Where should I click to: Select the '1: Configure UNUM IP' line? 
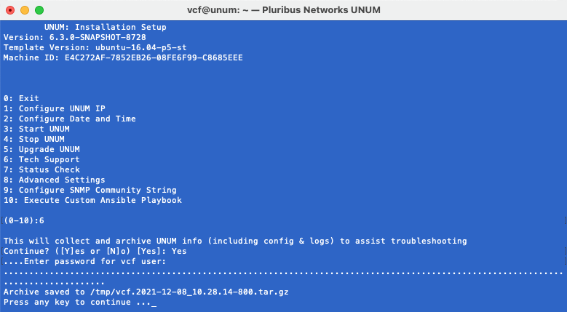click(x=55, y=108)
